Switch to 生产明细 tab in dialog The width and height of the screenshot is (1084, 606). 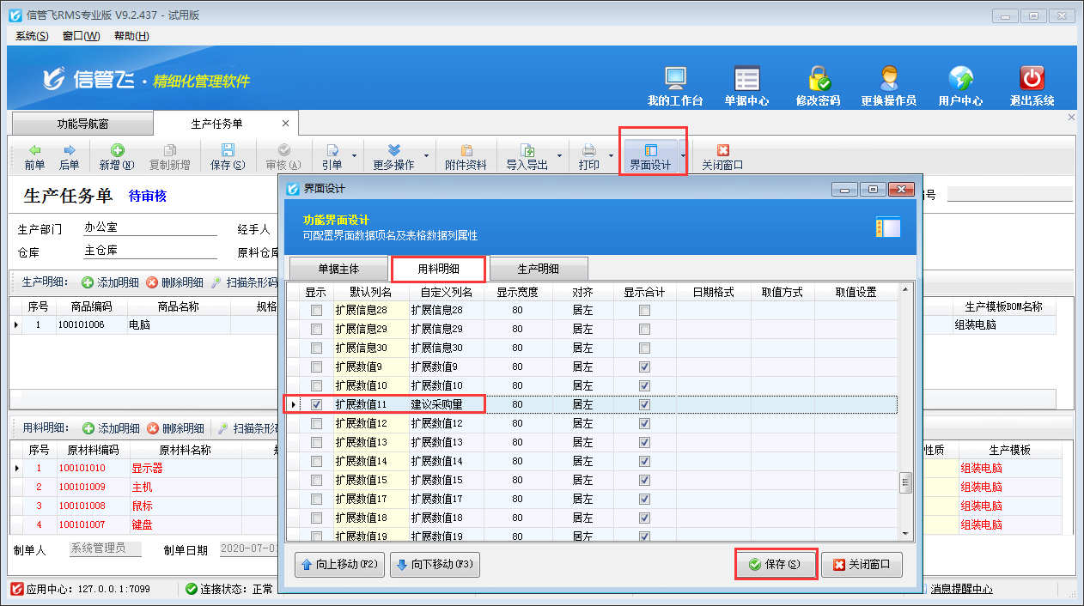539,269
